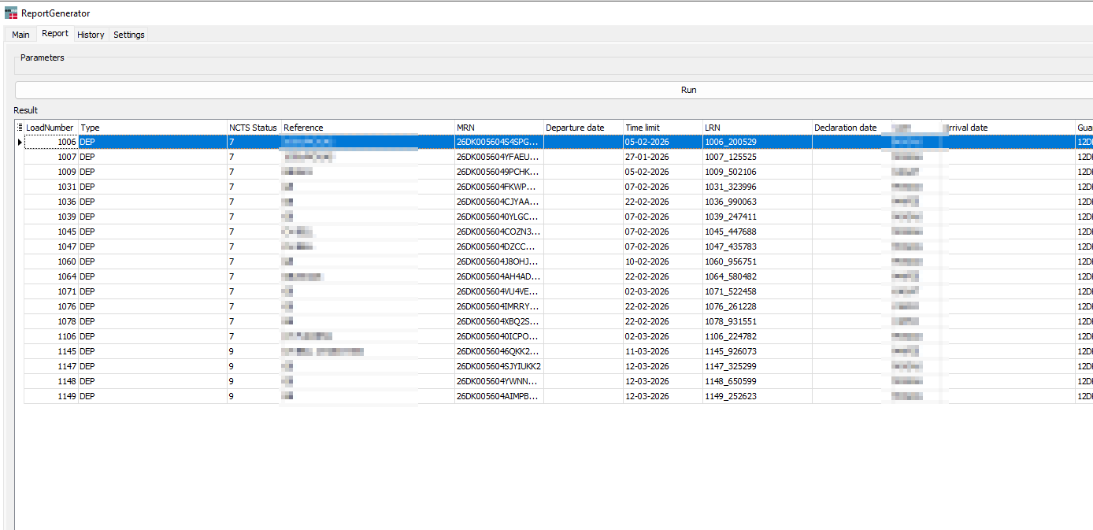Screen dimensions: 1093x530
Task: Click the ReportGenerator app icon in title bar
Action: 11,13
